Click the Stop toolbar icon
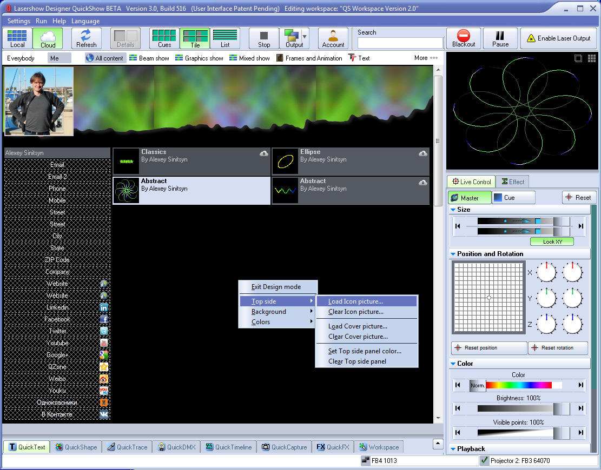The height and width of the screenshot is (470, 601). point(264,38)
